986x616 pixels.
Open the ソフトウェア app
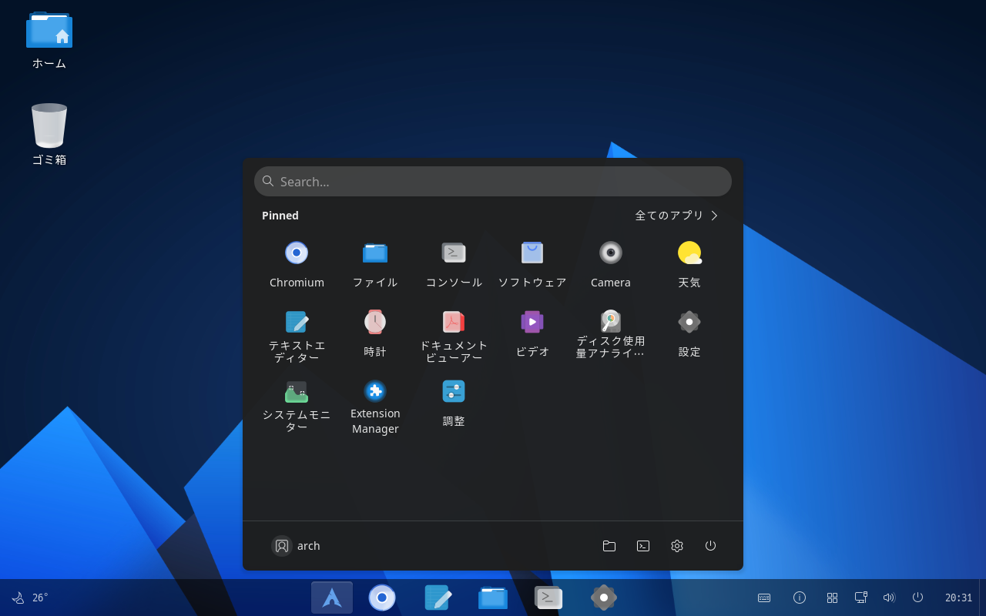point(532,264)
